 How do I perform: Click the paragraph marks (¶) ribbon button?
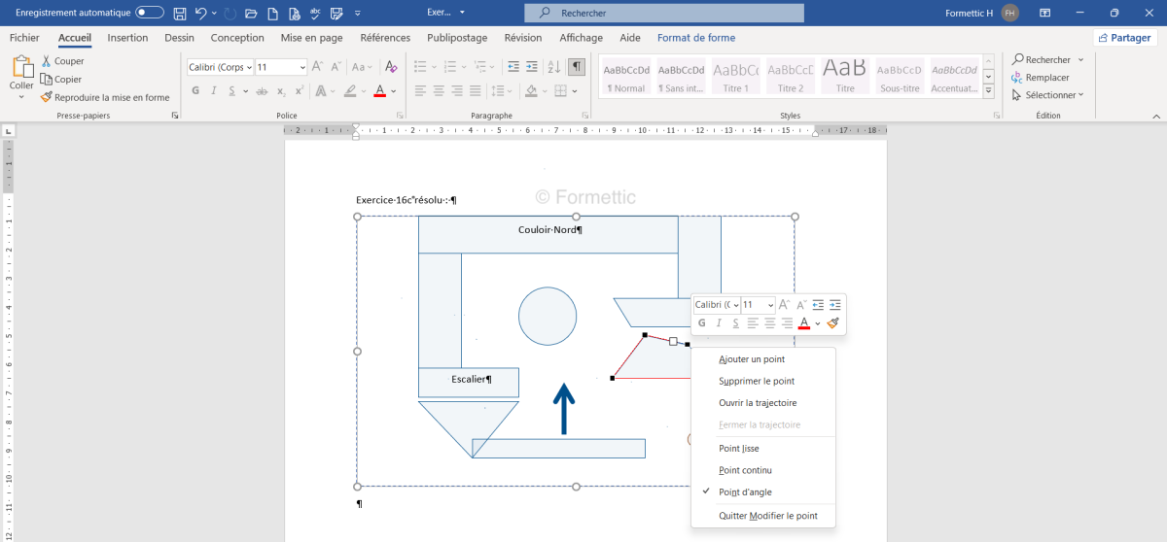pyautogui.click(x=577, y=67)
